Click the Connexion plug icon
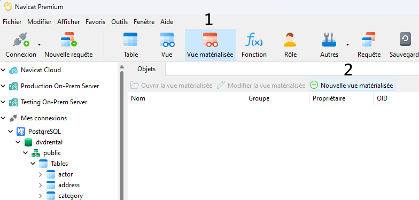Screen dimensions: 419x200 pos(21,40)
